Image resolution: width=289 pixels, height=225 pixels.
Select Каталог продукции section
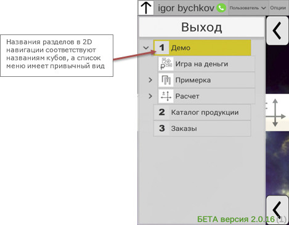pyautogui.click(x=202, y=112)
